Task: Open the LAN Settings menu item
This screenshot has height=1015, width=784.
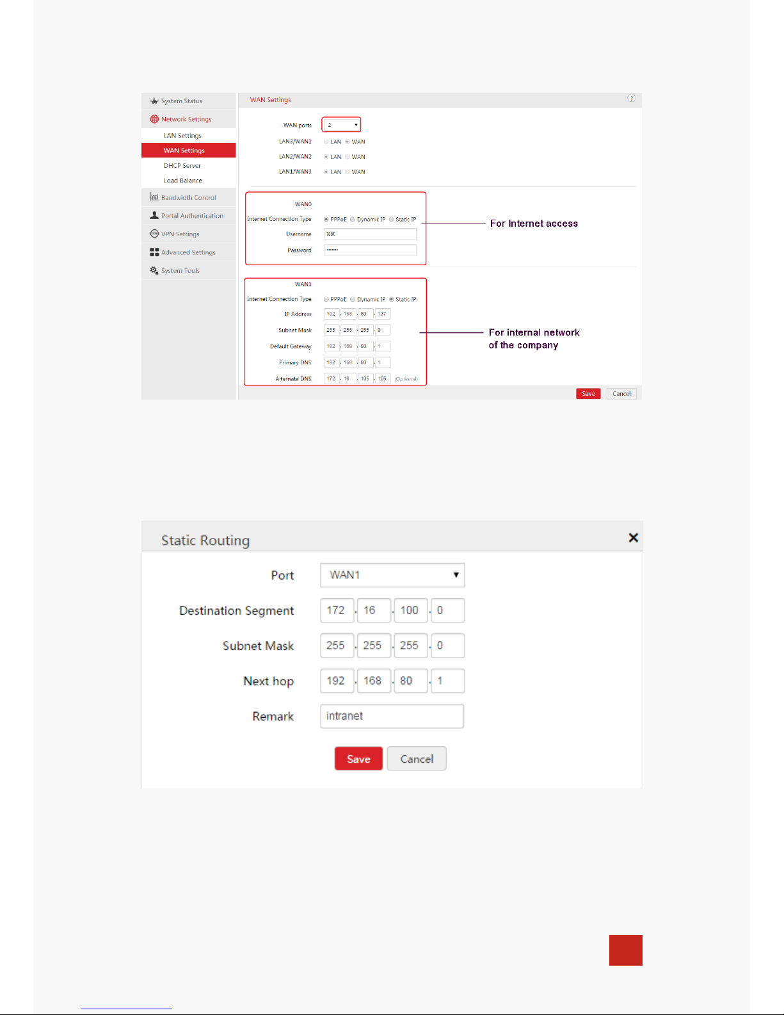Action: point(182,136)
